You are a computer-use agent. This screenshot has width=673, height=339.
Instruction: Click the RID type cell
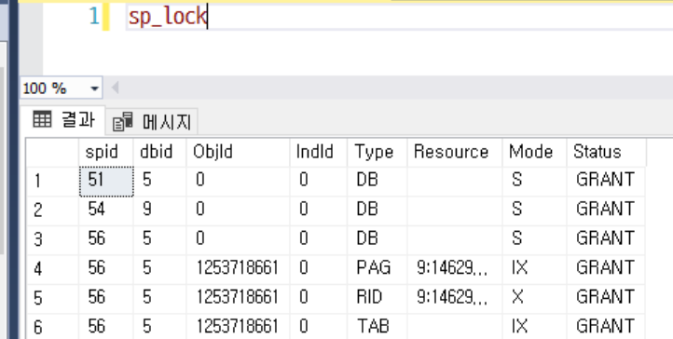pyautogui.click(x=377, y=299)
